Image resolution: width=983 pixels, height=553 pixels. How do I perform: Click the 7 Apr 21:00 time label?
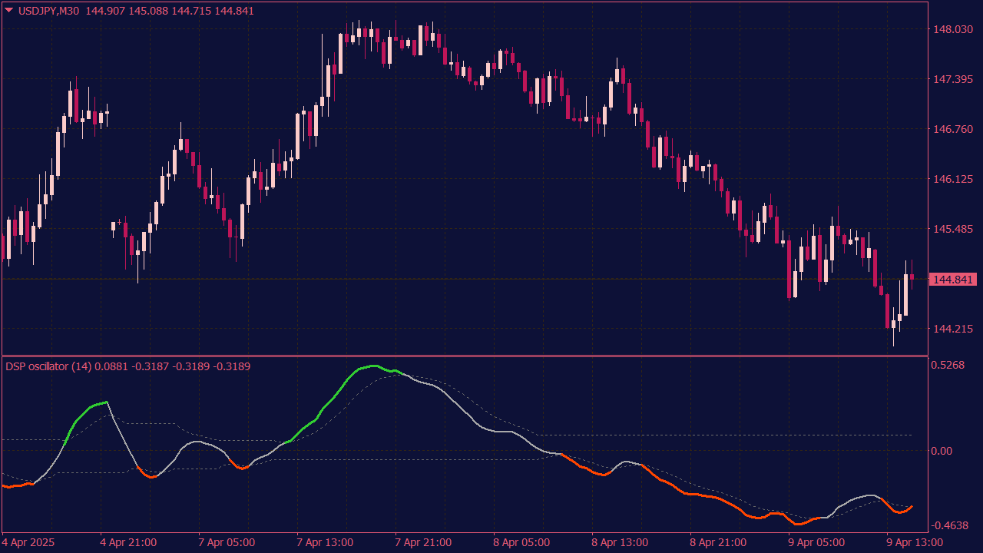[x=423, y=542]
